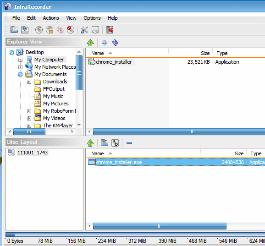This screenshot has height=246, width=265.
Task: Open the File menu
Action: point(16,18)
